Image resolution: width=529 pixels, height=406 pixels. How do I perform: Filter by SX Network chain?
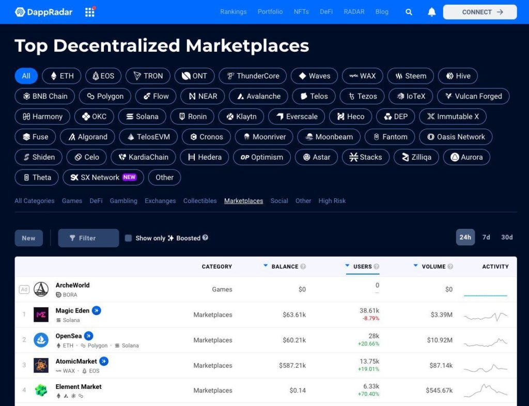pos(103,177)
